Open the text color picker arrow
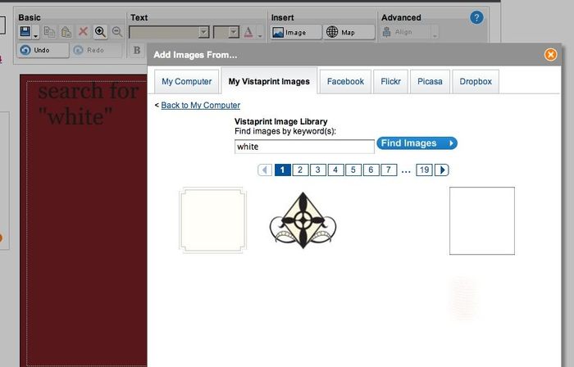Viewport: 574px width, 367px height. click(x=260, y=34)
